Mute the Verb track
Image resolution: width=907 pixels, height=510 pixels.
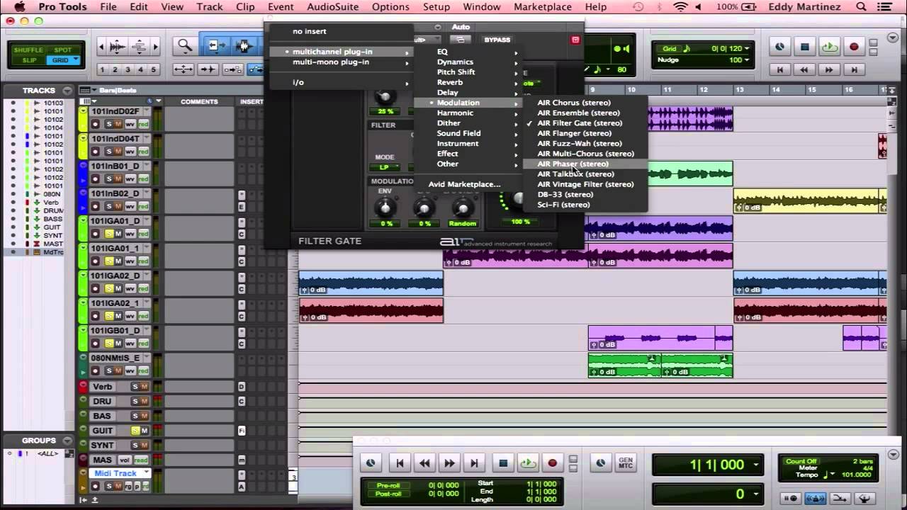(145, 387)
